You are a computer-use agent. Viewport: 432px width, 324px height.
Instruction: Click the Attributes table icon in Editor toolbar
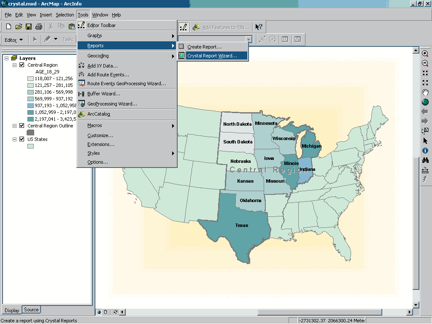[285, 39]
